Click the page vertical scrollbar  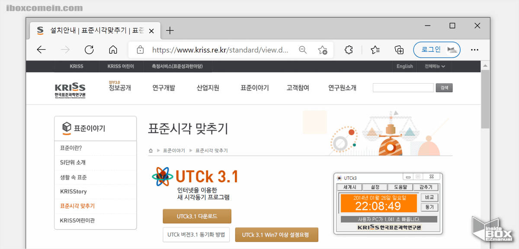pyautogui.click(x=485, y=98)
